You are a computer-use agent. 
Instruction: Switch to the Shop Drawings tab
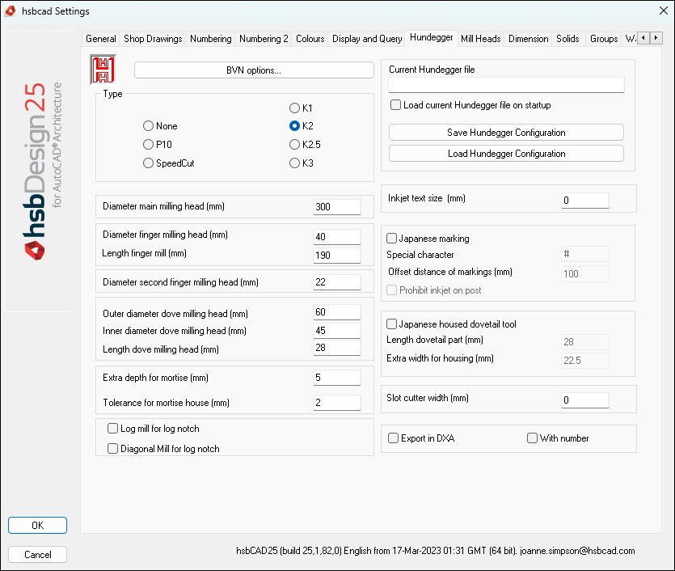[153, 39]
